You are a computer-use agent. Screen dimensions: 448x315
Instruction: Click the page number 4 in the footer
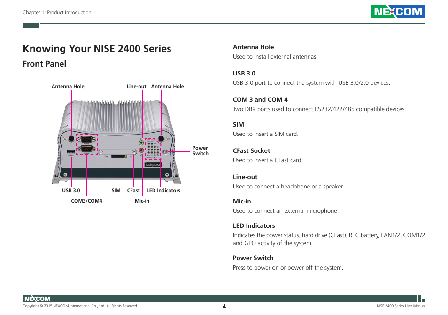[224, 306]
